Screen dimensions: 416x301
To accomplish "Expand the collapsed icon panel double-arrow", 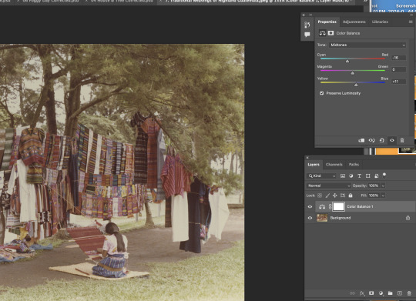I will pyautogui.click(x=310, y=15).
